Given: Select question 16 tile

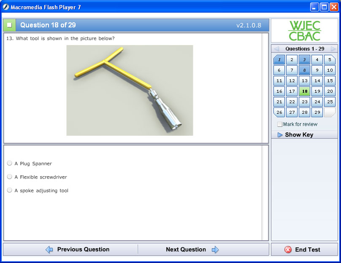Looking at the screenshot, I should pyautogui.click(x=279, y=91).
